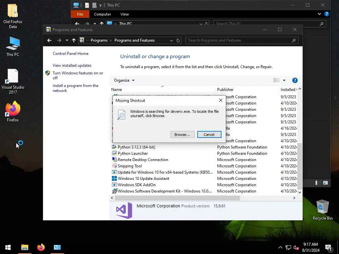Click horizontal scrollbar right arrow in program list
Screen dimensions: 339x254
coord(294,198)
